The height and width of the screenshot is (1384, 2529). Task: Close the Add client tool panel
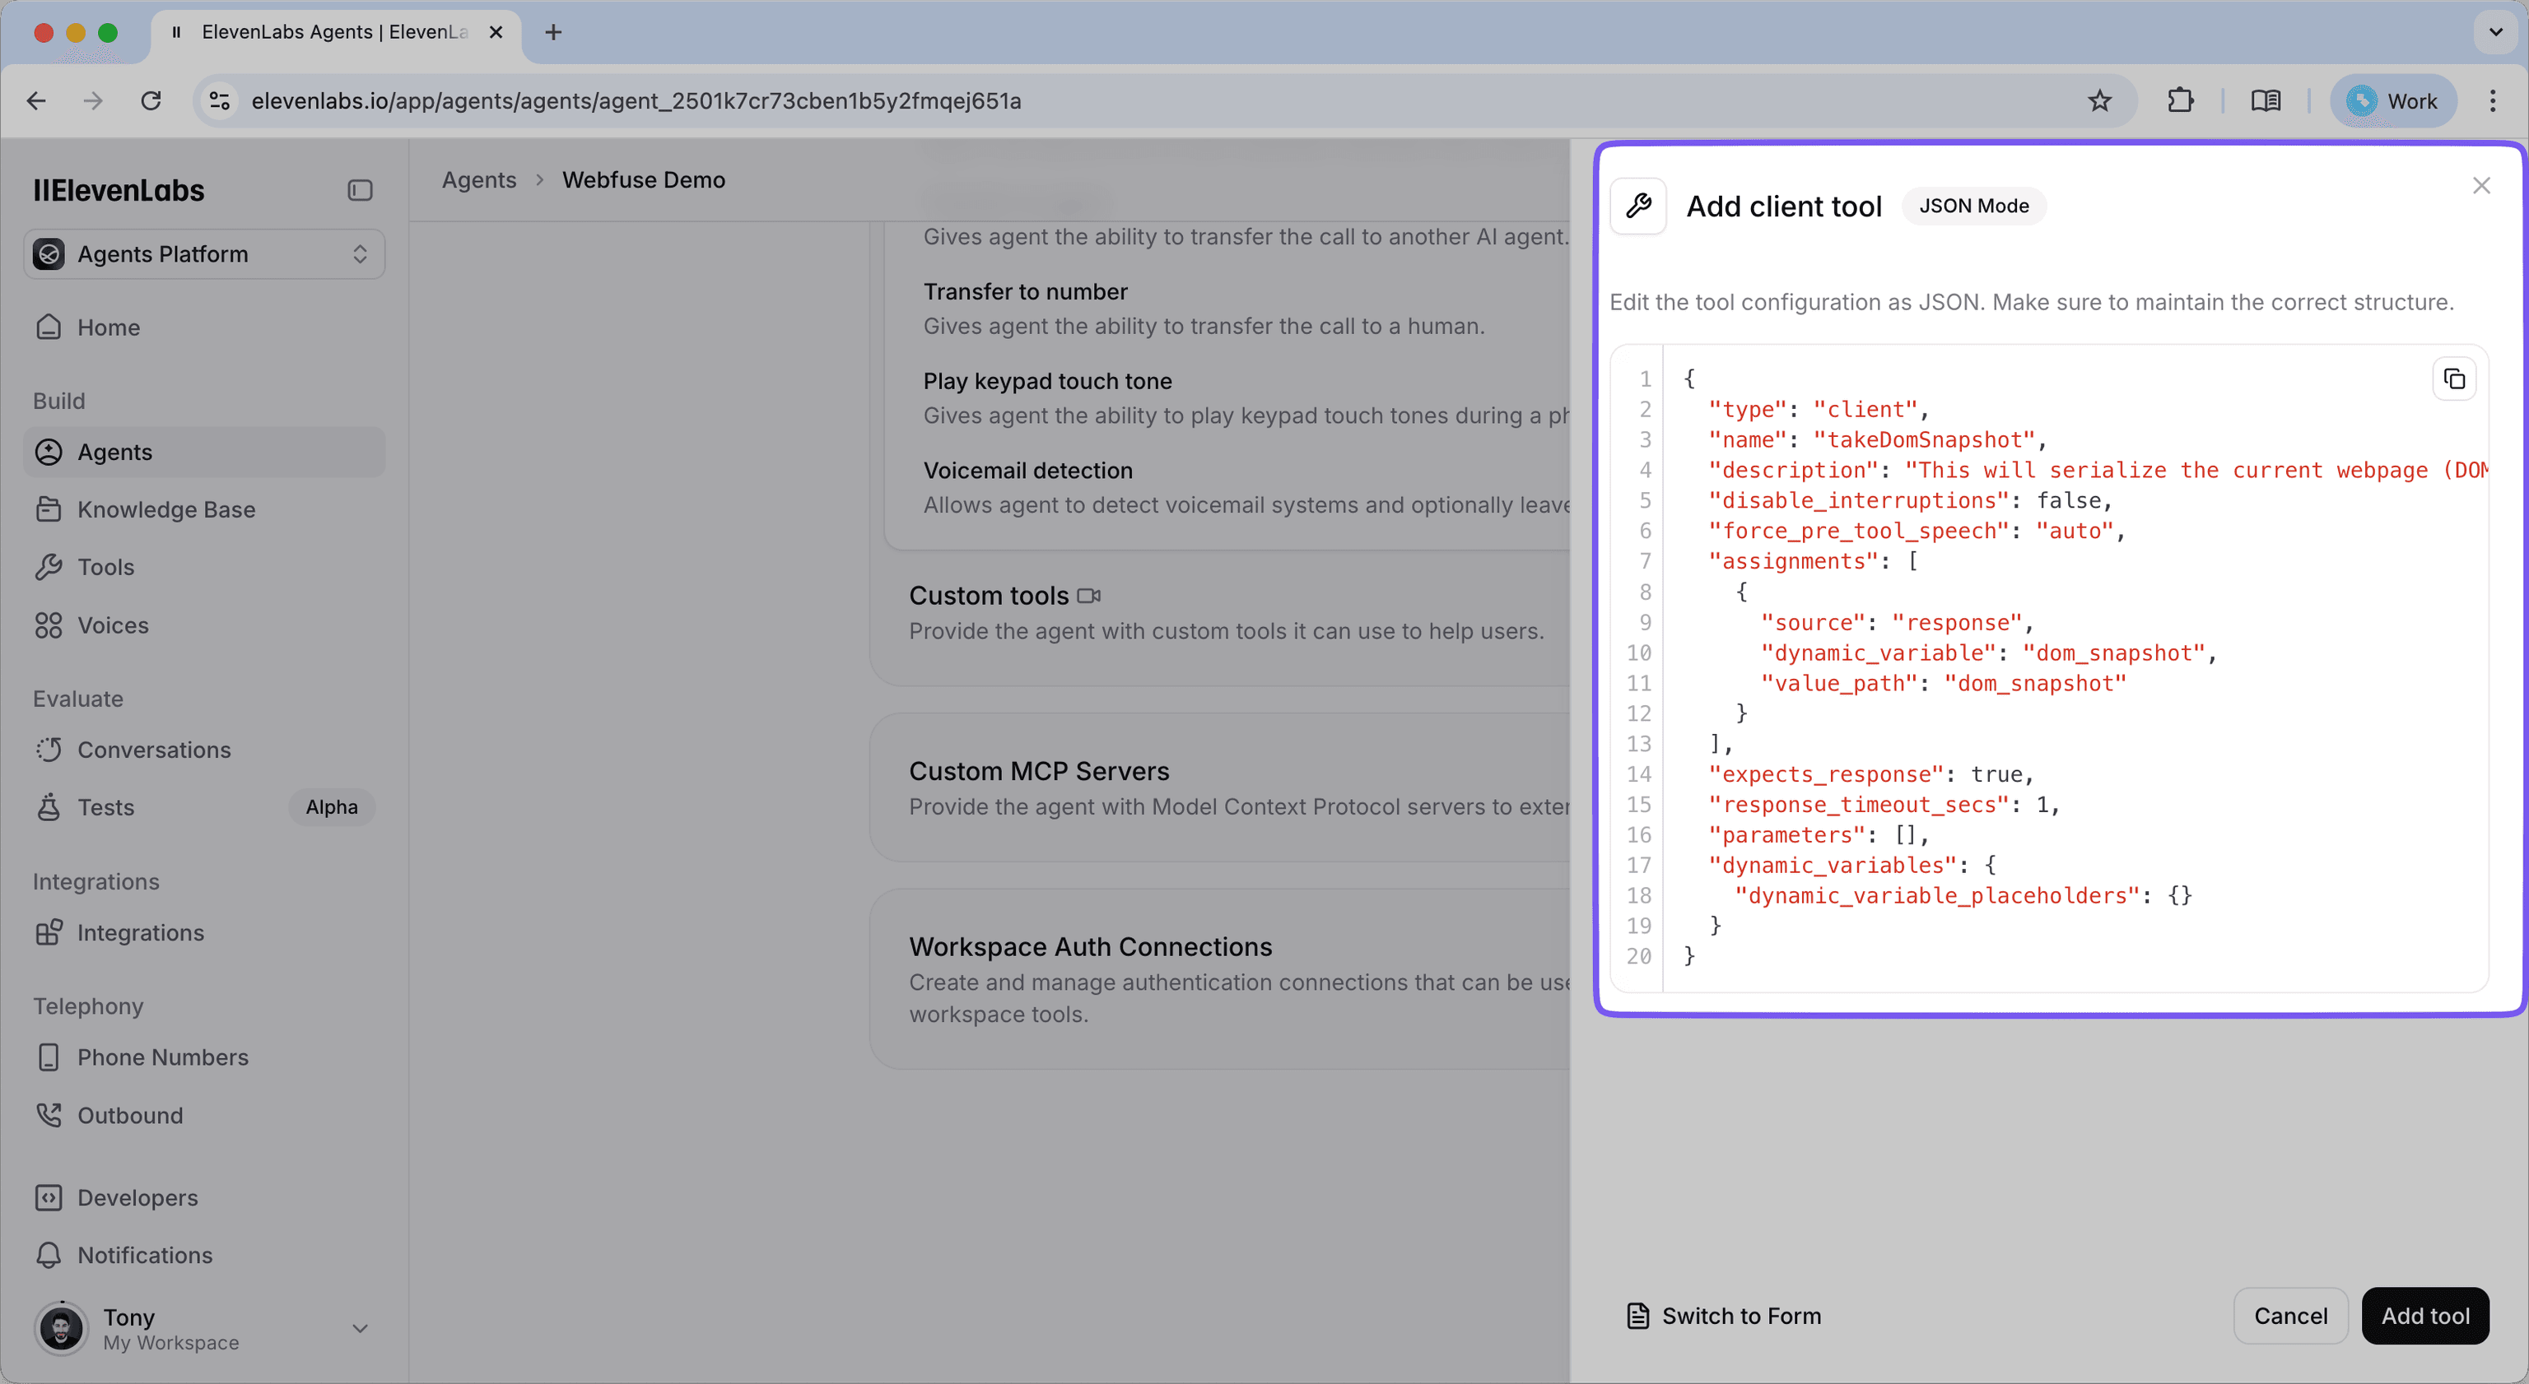pyautogui.click(x=2481, y=185)
